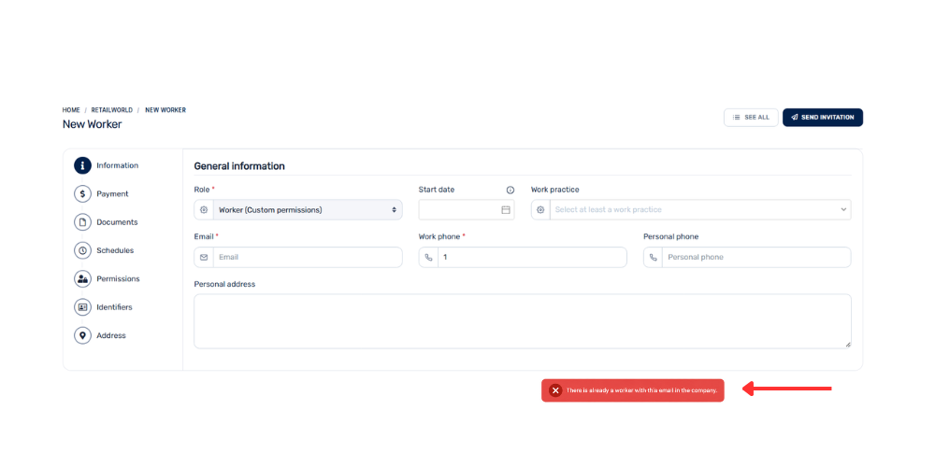Click the 'General information' heading

click(239, 166)
